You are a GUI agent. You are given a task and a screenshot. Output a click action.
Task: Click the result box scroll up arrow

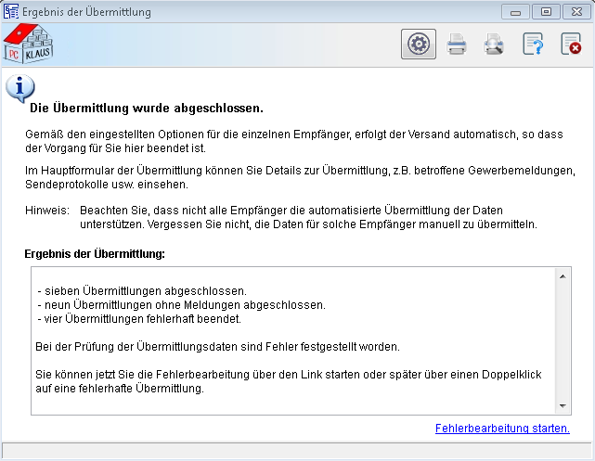click(563, 275)
